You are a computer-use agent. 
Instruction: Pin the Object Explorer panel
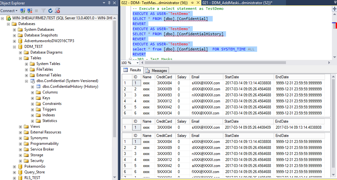click(x=109, y=3)
